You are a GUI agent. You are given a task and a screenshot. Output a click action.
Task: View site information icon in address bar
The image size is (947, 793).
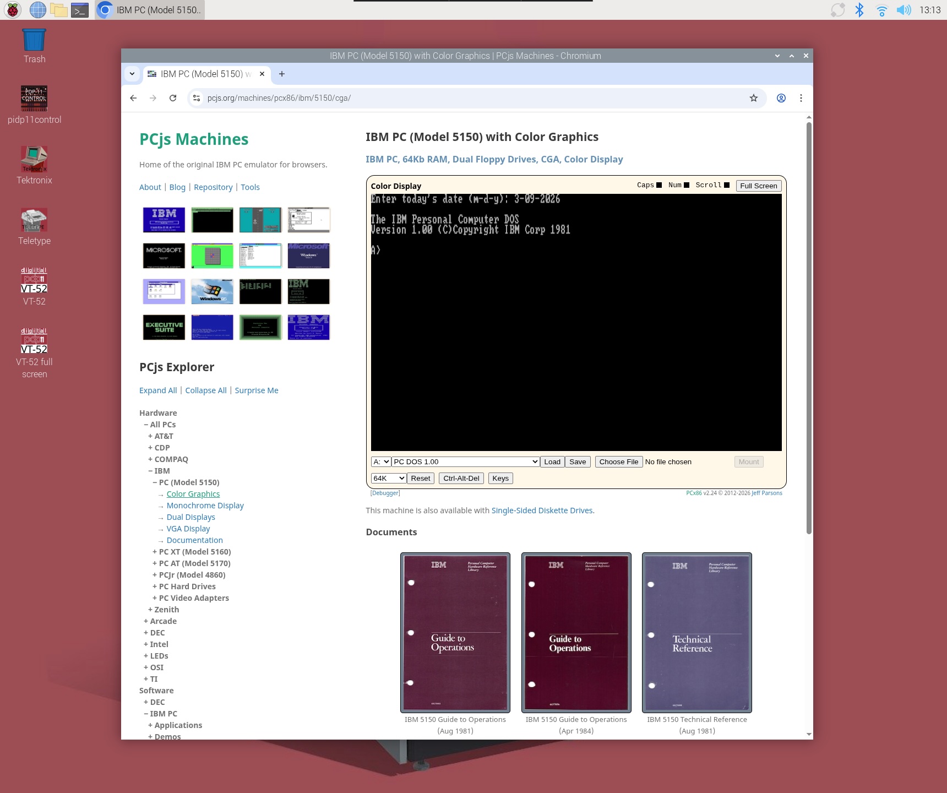pos(197,98)
